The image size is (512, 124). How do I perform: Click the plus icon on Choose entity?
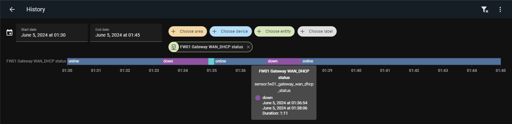coord(259,31)
